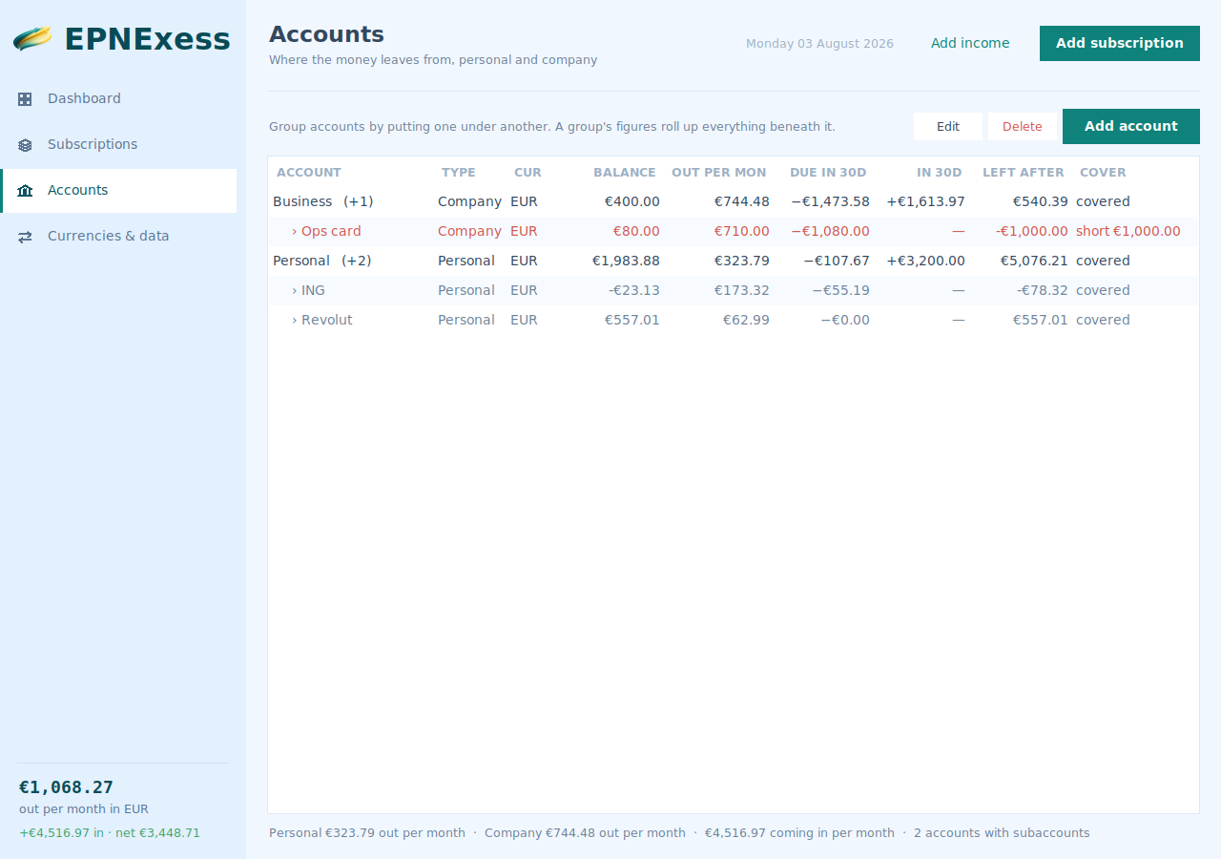Screen dimensions: 1221x859
Task: Click the Add subscription button
Action: click(x=1120, y=43)
